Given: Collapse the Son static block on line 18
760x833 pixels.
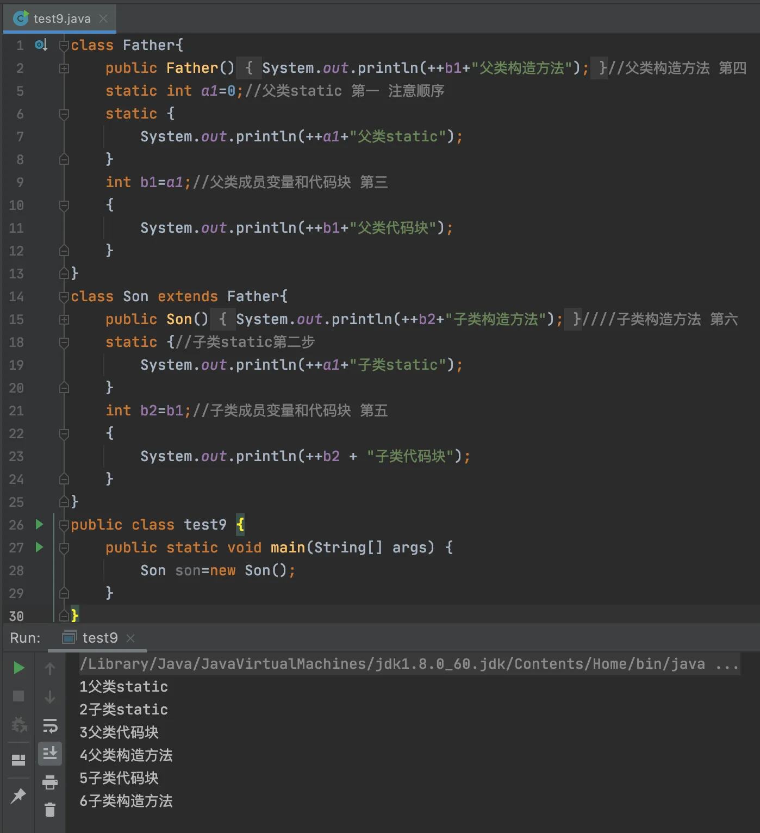Looking at the screenshot, I should click(x=64, y=343).
